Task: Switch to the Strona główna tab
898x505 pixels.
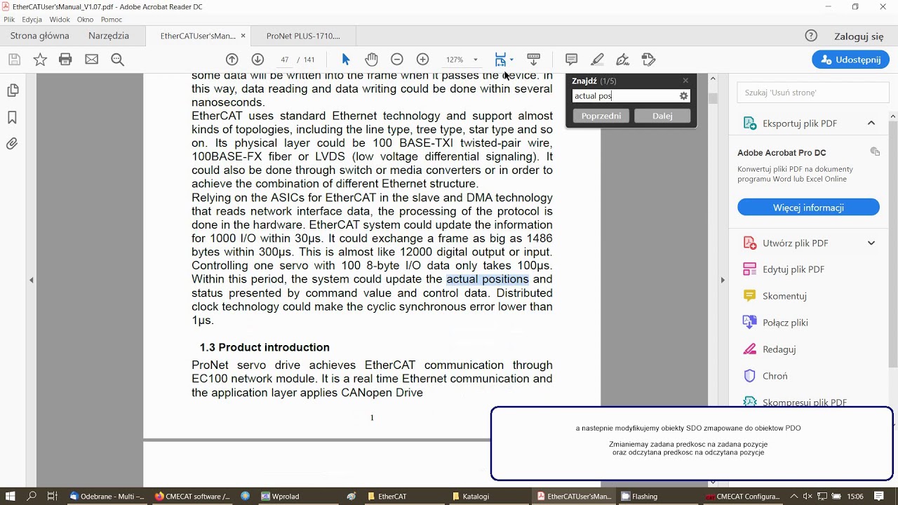Action: pos(40,36)
